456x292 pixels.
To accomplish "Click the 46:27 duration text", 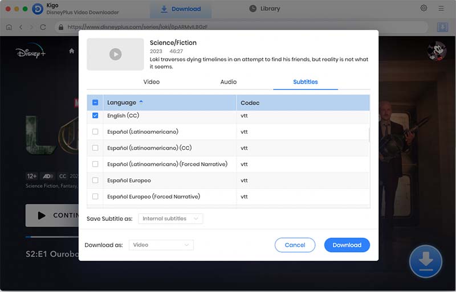I will [176, 51].
